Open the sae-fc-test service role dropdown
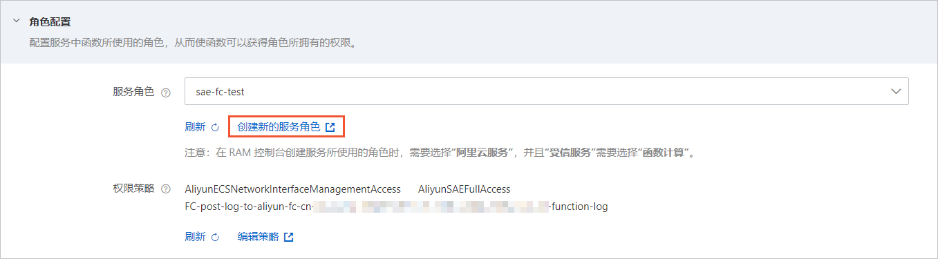The image size is (938, 259). coord(546,91)
